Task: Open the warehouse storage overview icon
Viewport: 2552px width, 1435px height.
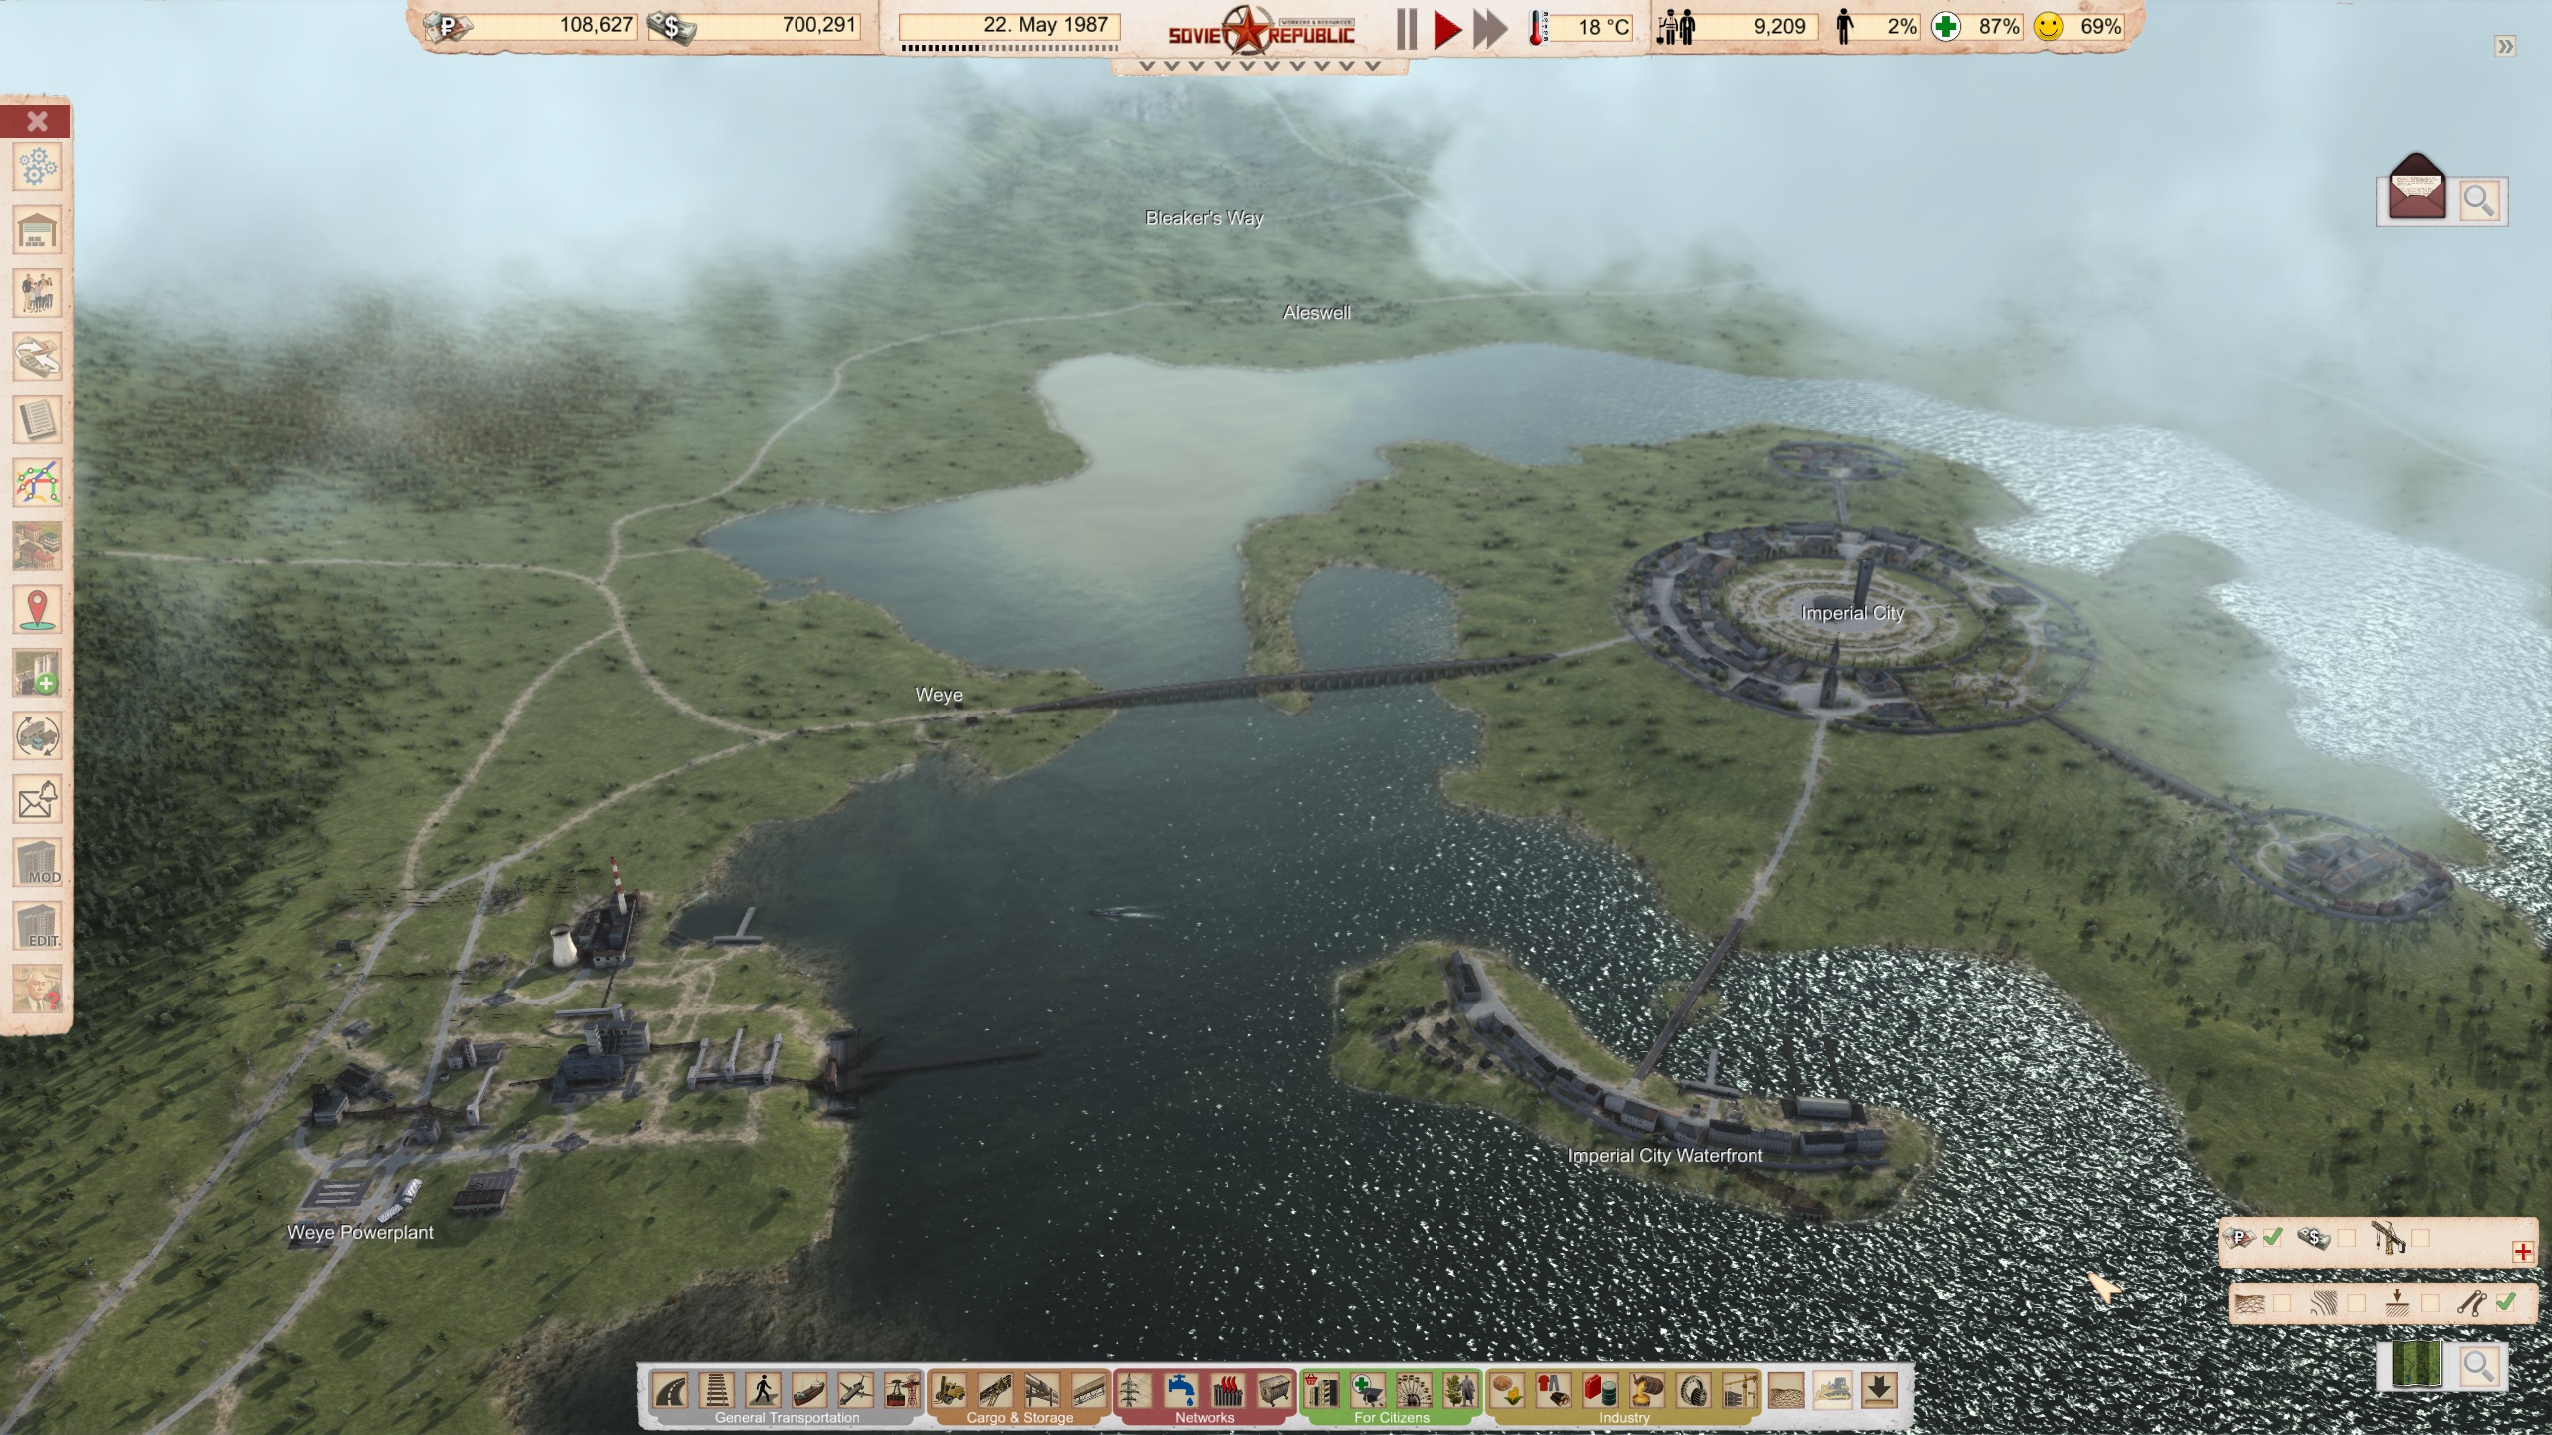Action: 37,230
